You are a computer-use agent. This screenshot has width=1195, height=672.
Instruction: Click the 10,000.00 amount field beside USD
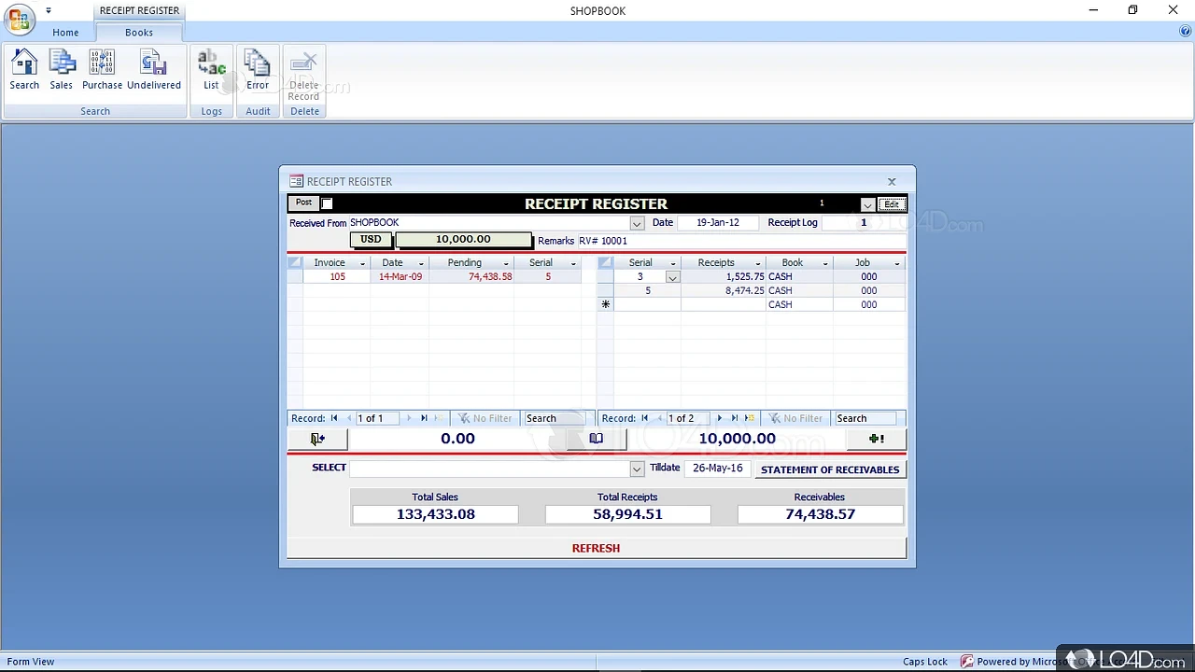(463, 240)
